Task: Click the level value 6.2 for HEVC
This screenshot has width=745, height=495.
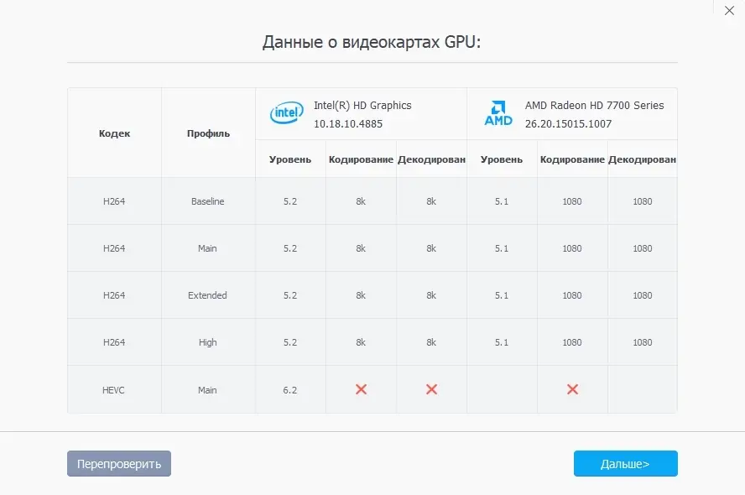Action: pyautogui.click(x=289, y=389)
